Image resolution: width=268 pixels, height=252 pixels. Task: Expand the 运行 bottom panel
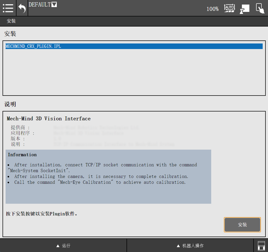point(63,245)
